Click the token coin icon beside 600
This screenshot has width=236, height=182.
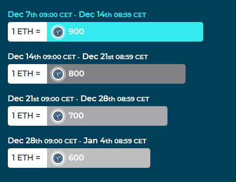pyautogui.click(x=58, y=158)
